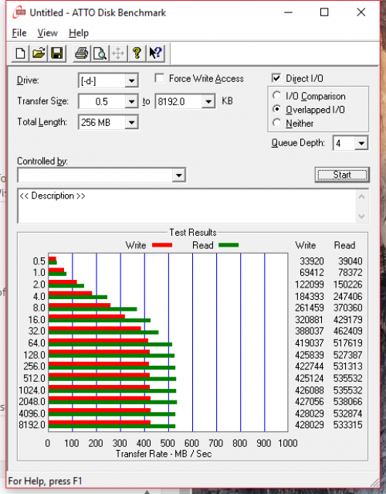
Task: Open About via yellow question mark icon
Action: 137,53
